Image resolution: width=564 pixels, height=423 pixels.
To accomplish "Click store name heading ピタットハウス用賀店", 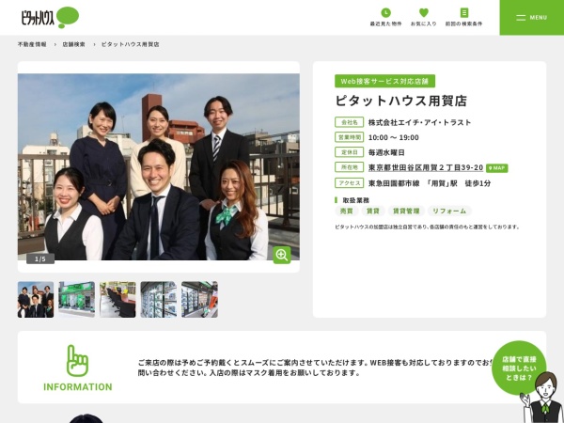I will coord(401,102).
